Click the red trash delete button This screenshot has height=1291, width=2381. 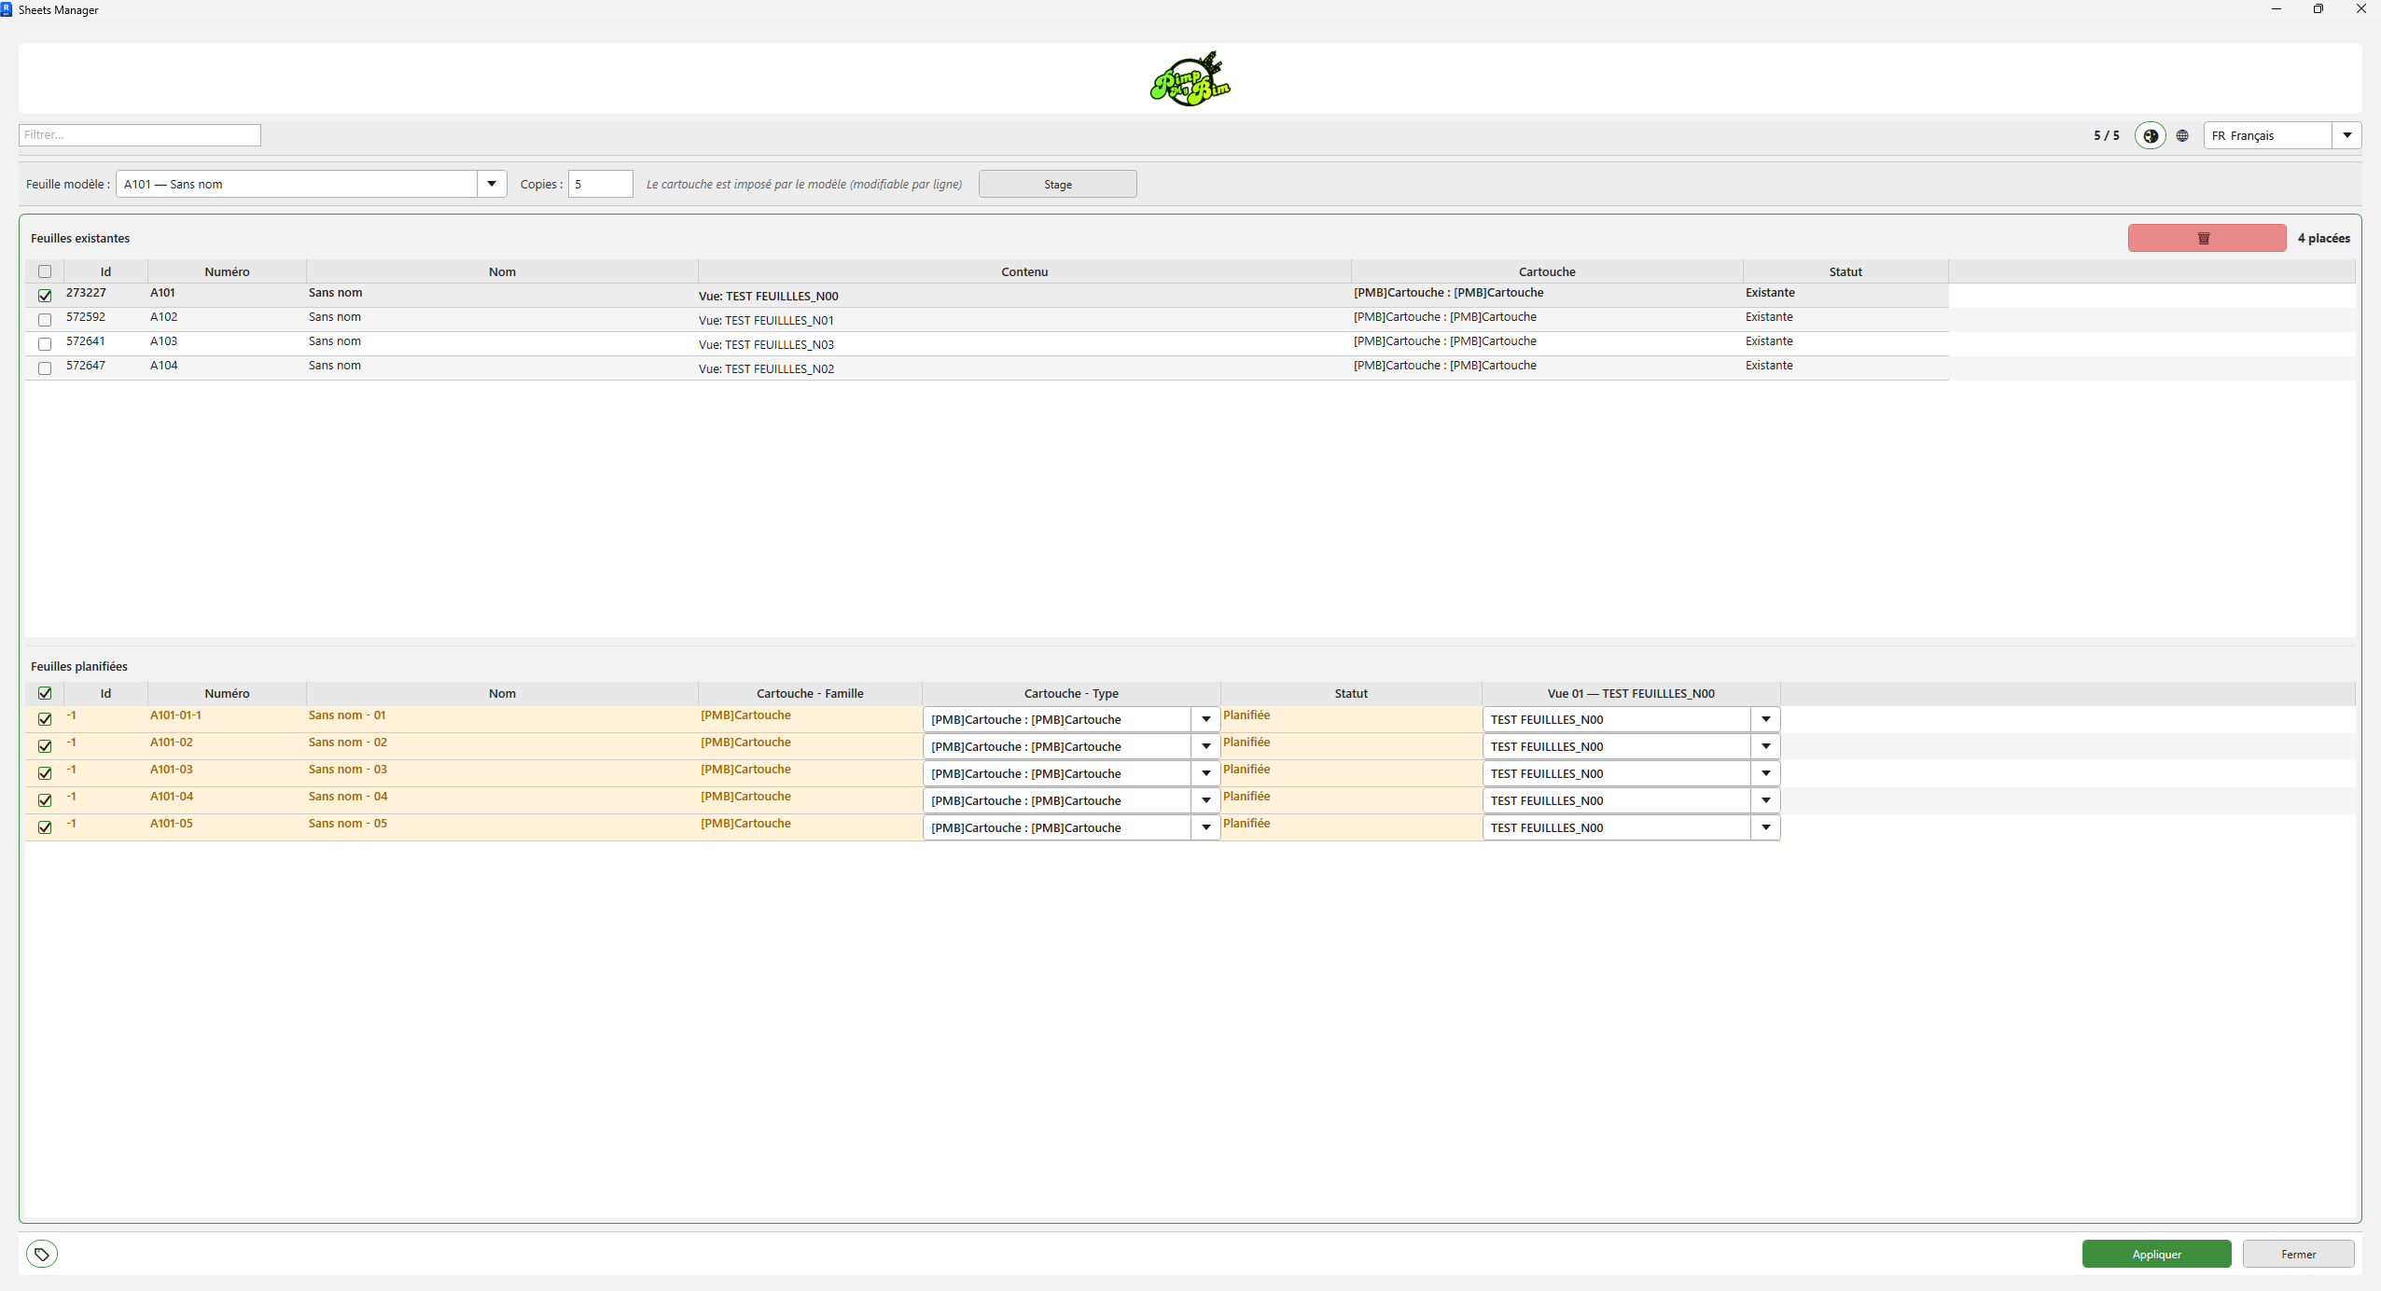point(2207,238)
